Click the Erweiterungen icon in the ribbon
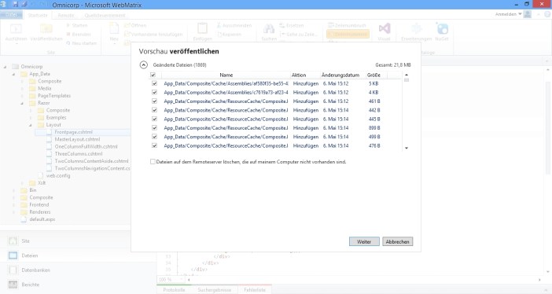This screenshot has height=294, width=552. tap(417, 28)
